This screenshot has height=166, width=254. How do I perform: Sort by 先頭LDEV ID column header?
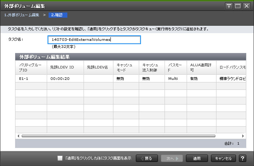[65, 67]
